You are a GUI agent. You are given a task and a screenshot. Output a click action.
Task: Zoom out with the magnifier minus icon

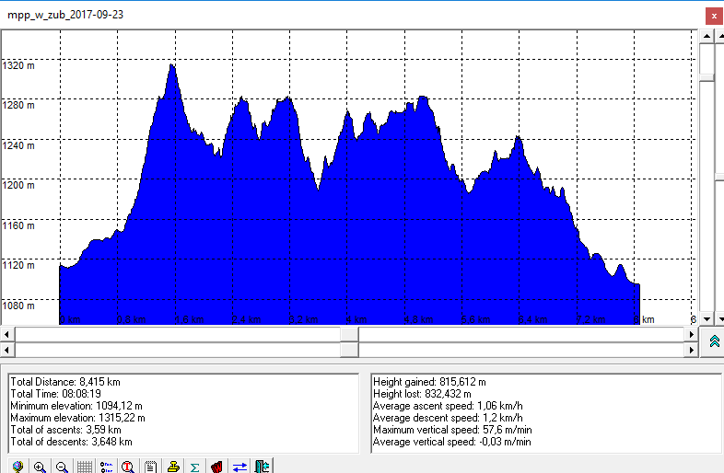click(x=62, y=466)
